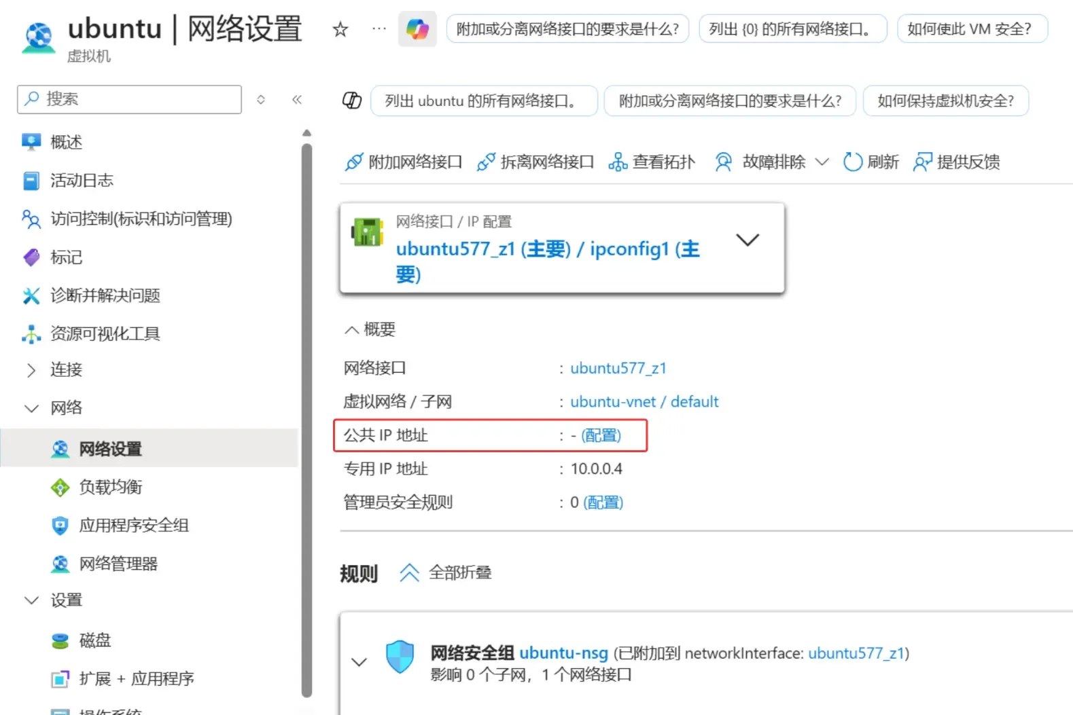1073x715 pixels.
Task: Click the sidebar vertical scrollbar
Action: [x=306, y=420]
